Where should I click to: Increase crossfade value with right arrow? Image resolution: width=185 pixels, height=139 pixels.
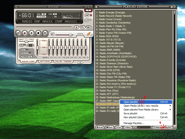pyautogui.click(x=33, y=45)
